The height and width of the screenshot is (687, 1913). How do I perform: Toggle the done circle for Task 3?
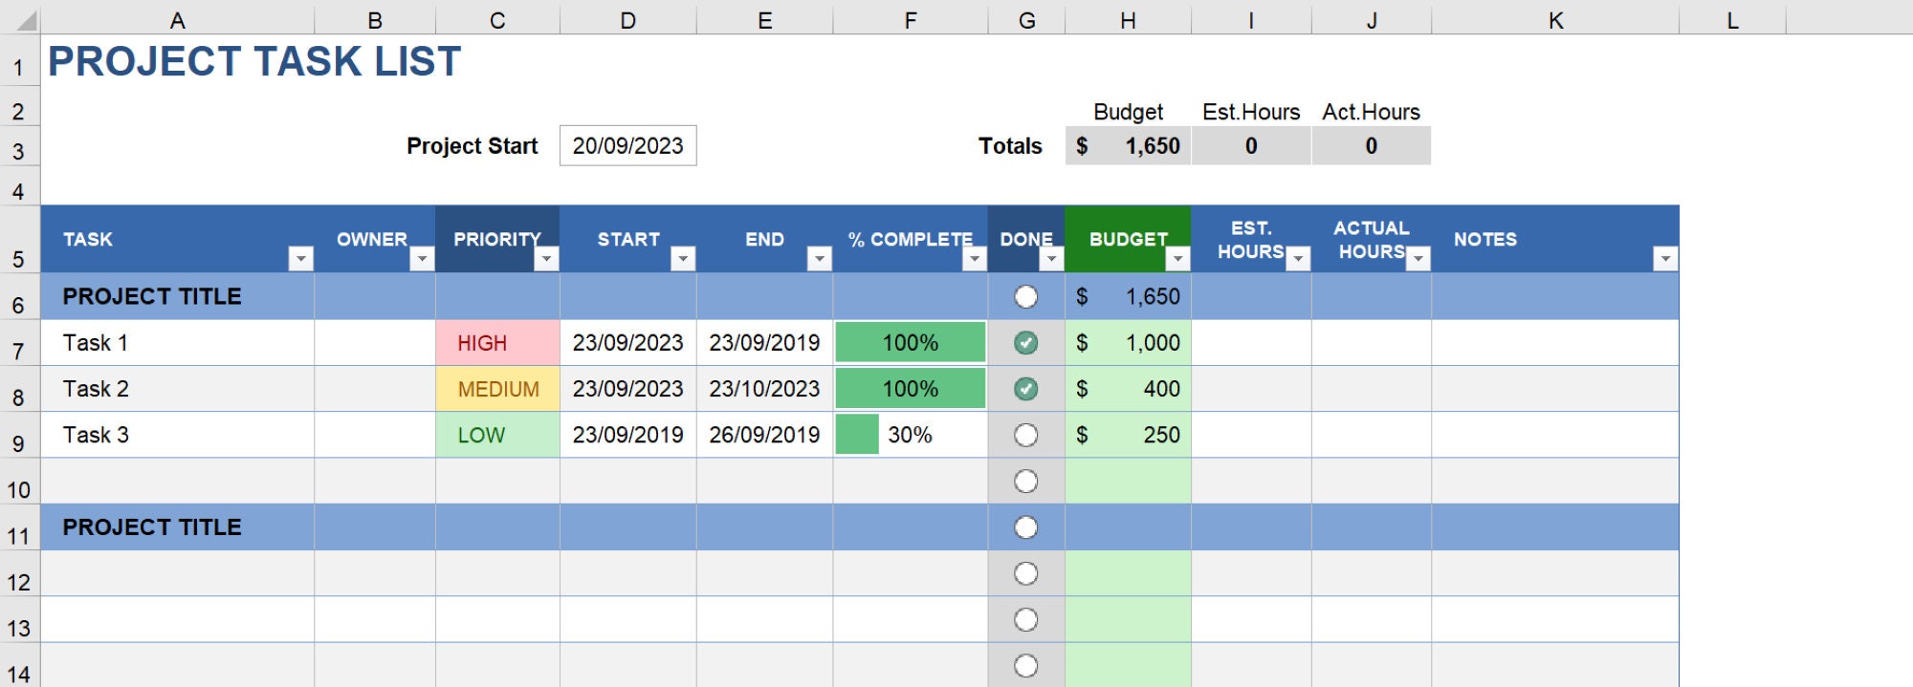pyautogui.click(x=1026, y=436)
